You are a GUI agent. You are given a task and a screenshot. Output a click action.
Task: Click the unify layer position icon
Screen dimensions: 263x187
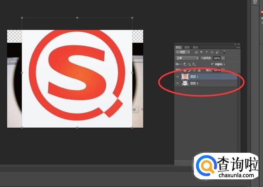click(x=184, y=64)
